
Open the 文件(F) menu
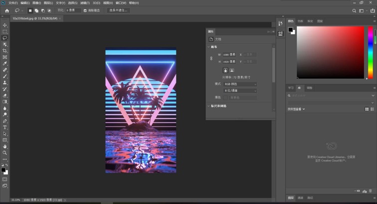(x=13, y=3)
